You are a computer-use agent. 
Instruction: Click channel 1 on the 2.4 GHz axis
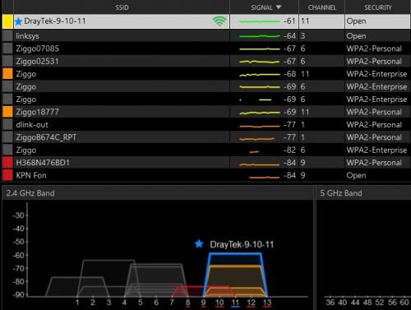click(77, 303)
